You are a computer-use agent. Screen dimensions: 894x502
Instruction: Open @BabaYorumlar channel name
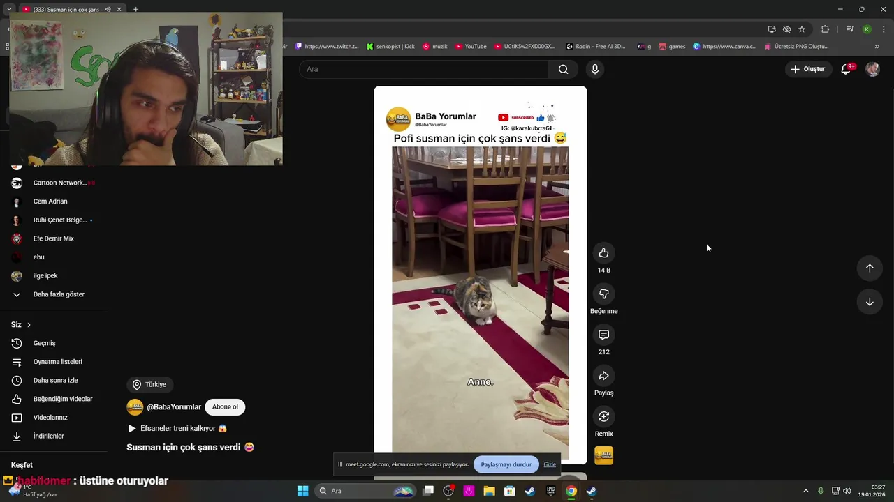tap(174, 407)
